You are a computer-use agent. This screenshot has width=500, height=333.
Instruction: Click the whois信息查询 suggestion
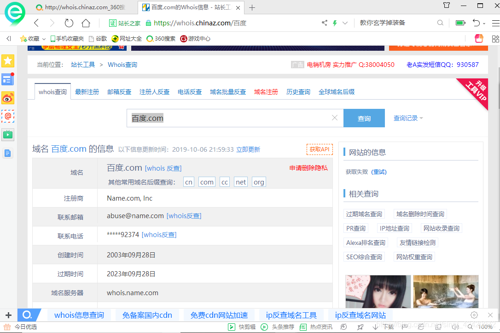(79, 315)
